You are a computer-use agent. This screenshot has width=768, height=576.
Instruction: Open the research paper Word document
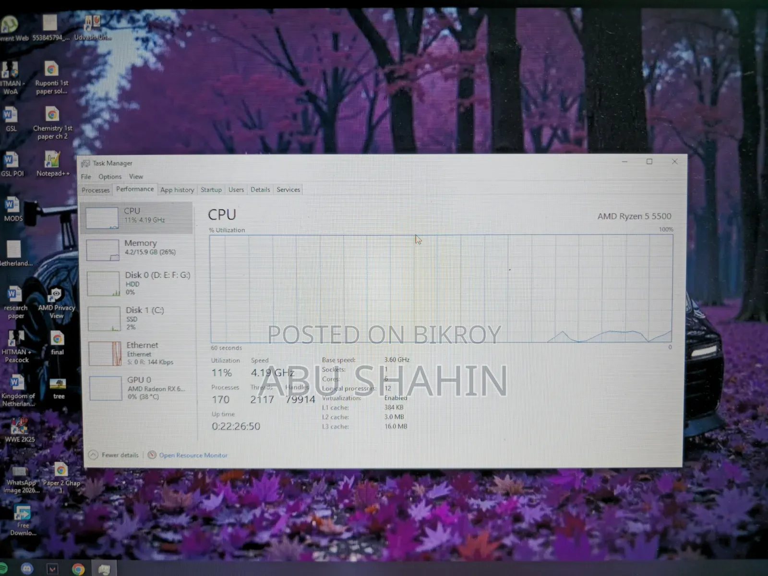click(x=15, y=302)
